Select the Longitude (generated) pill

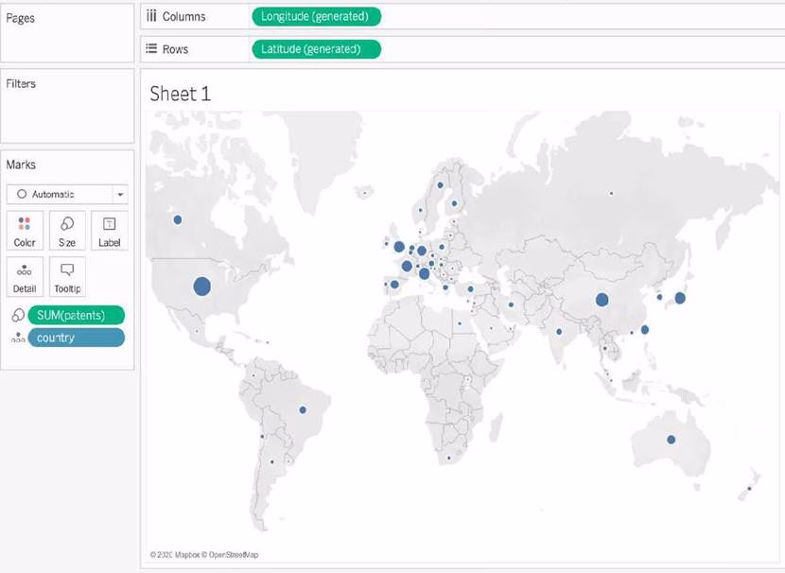pyautogui.click(x=316, y=16)
